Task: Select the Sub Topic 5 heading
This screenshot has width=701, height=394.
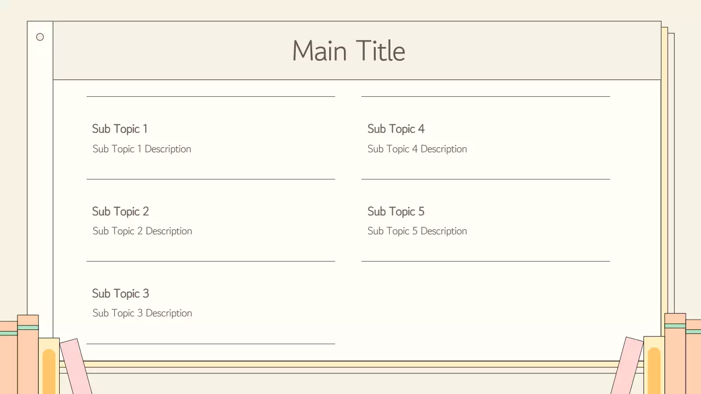Action: tap(396, 211)
